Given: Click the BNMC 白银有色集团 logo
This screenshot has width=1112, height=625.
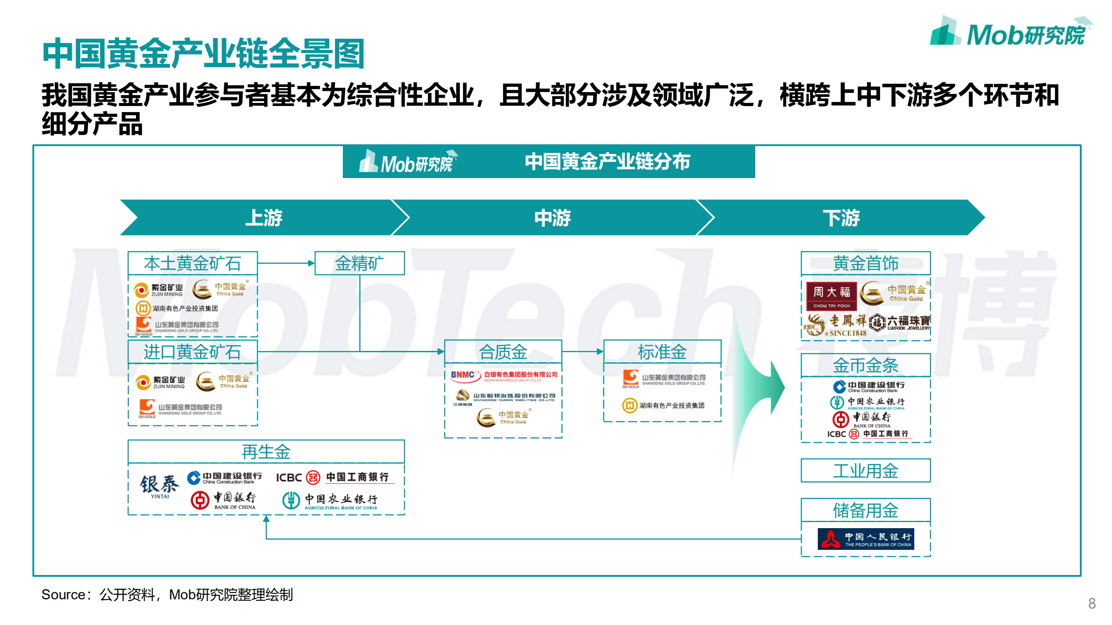Looking at the screenshot, I should [x=504, y=376].
